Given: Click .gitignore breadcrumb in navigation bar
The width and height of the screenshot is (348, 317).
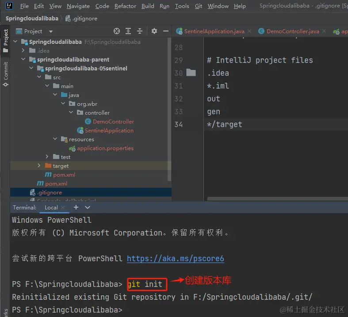Looking at the screenshot, I should [x=81, y=19].
